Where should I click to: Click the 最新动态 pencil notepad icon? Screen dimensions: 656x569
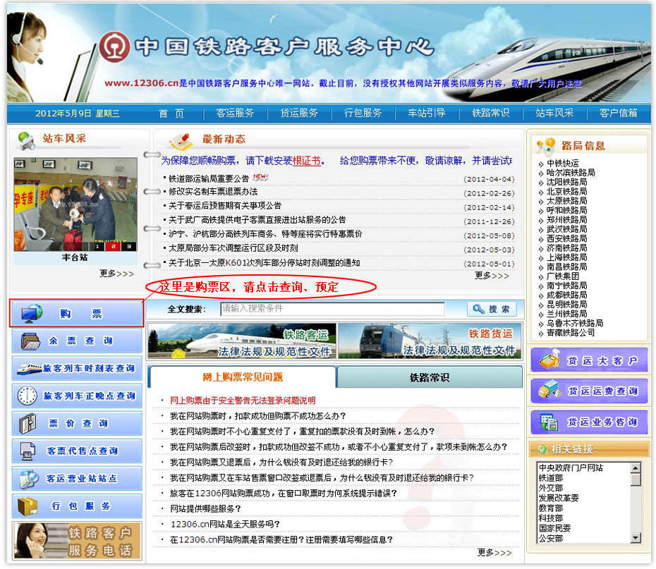point(181,141)
